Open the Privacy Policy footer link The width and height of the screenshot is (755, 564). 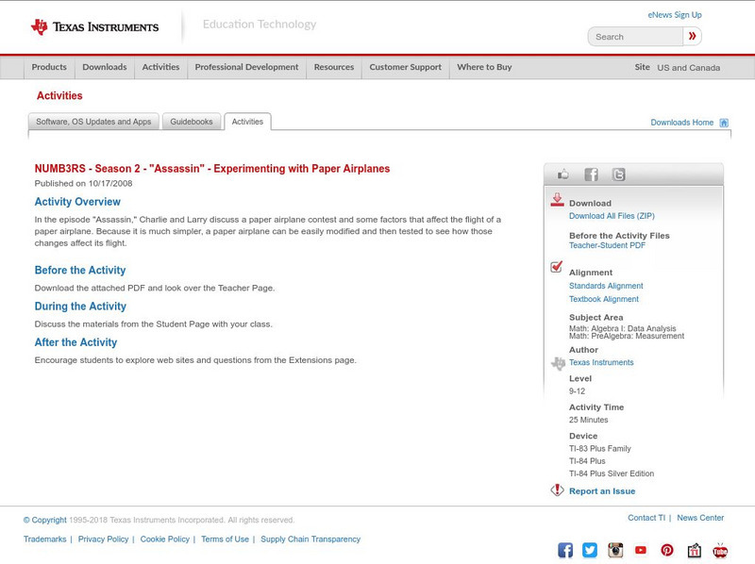tap(103, 539)
